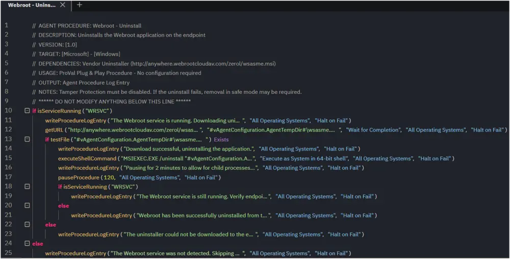Click the "Wait for Completion" parameter of getURL
The width and height of the screenshot is (510, 259).
coord(372,130)
